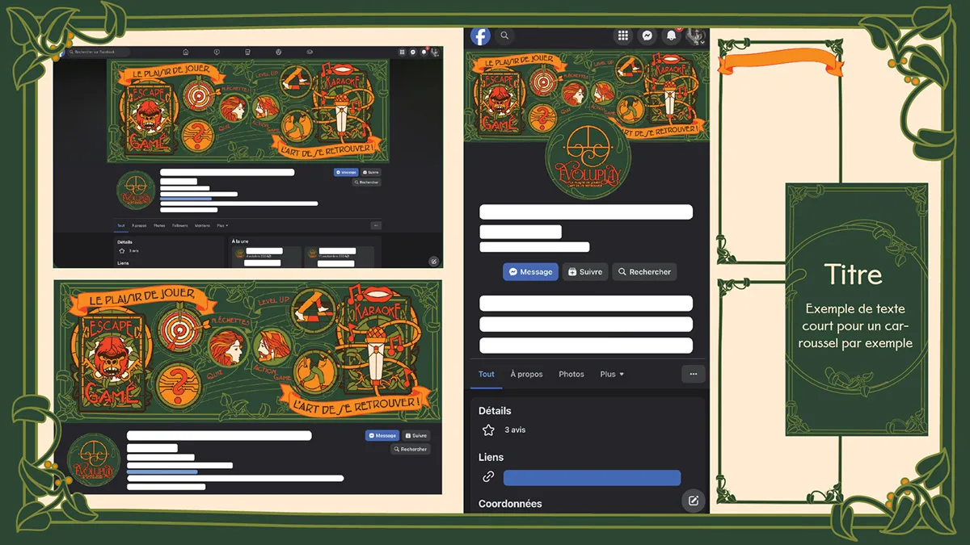
Task: Click Rechercher button in small desktop view
Action: click(367, 182)
